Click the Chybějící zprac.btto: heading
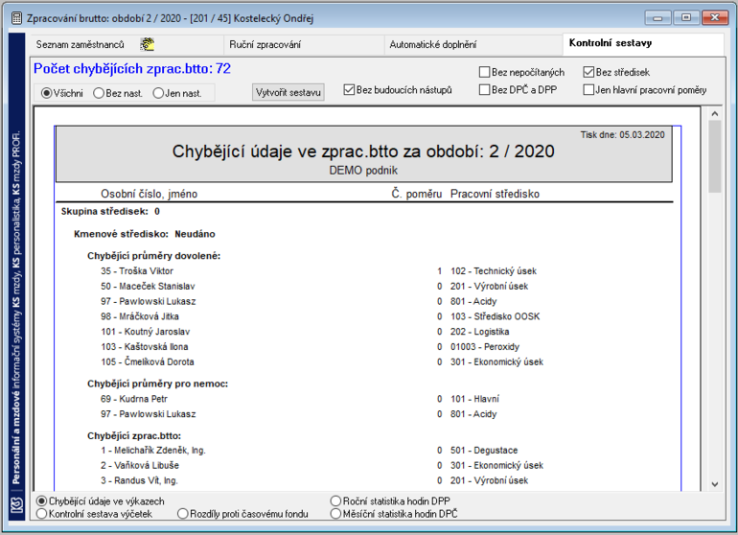Image resolution: width=738 pixels, height=535 pixels. (133, 436)
